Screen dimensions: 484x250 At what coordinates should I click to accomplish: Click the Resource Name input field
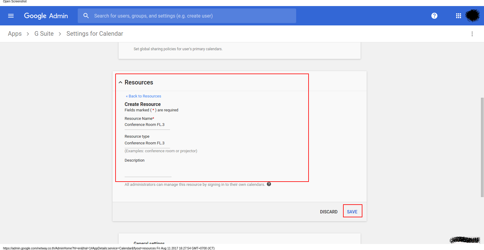[147, 125]
